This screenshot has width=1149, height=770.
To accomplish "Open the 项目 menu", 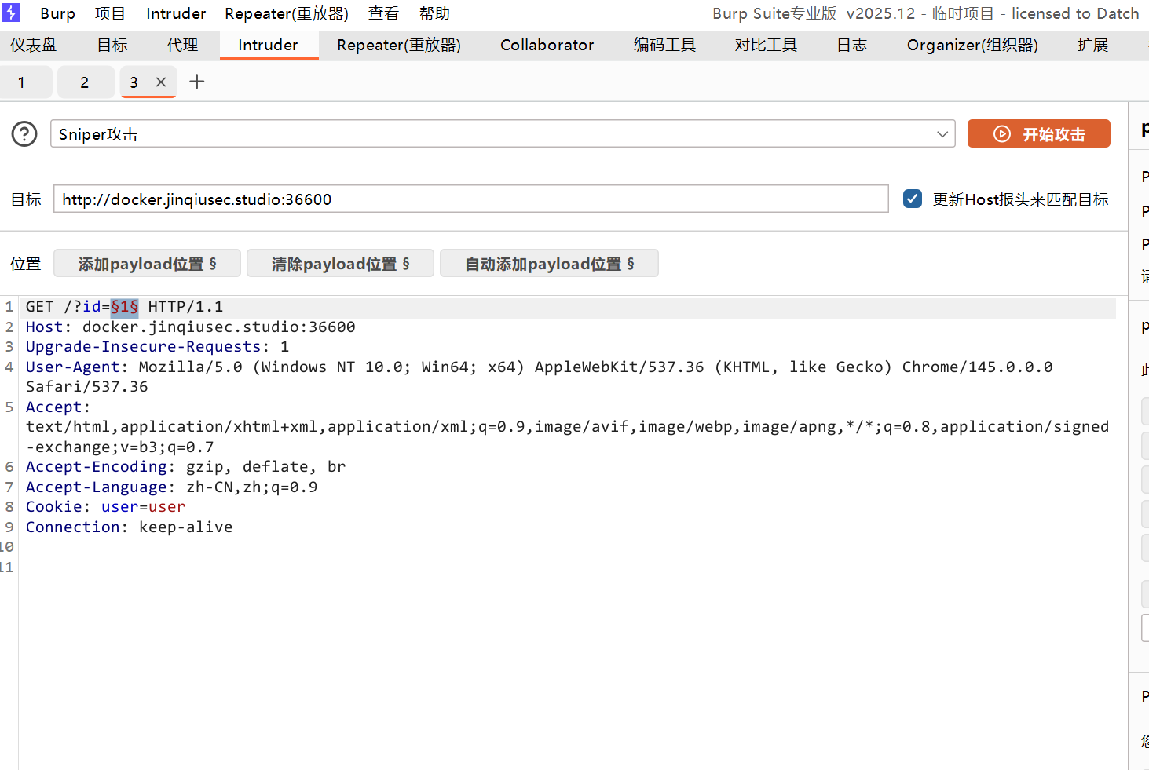I will click(110, 13).
